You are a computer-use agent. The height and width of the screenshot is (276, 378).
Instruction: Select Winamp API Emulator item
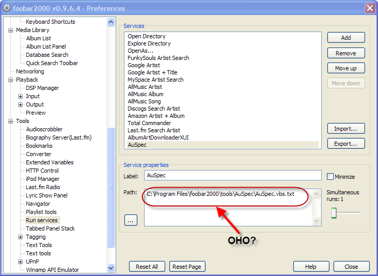[53, 270]
